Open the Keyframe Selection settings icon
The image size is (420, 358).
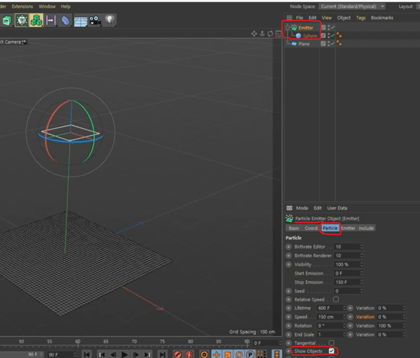[x=204, y=354]
